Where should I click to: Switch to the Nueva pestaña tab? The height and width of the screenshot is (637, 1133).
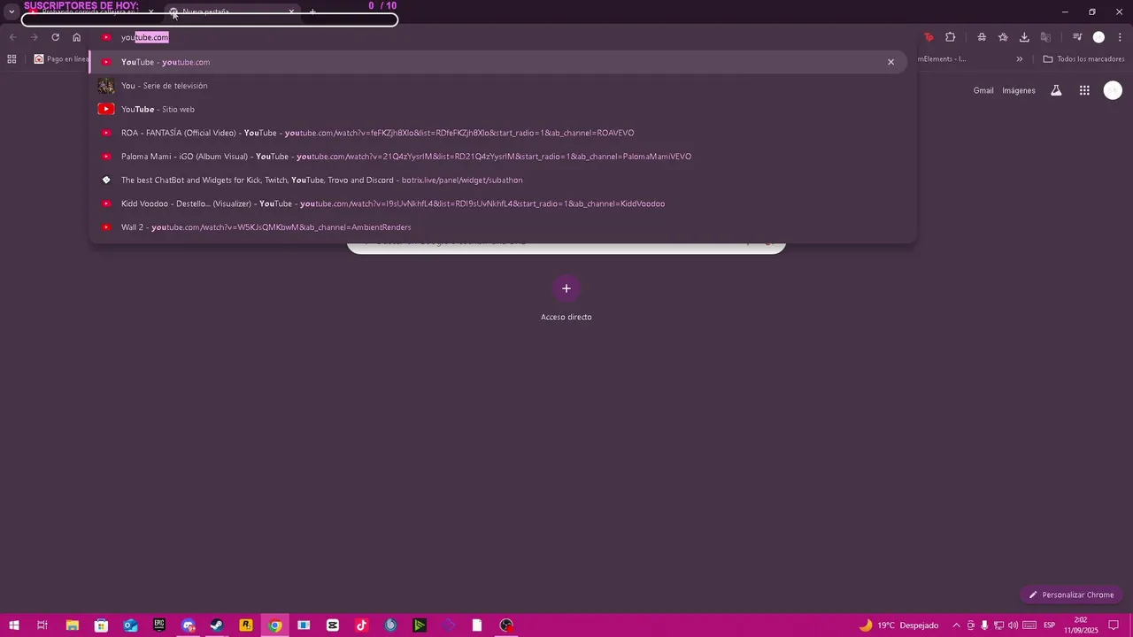pos(232,12)
